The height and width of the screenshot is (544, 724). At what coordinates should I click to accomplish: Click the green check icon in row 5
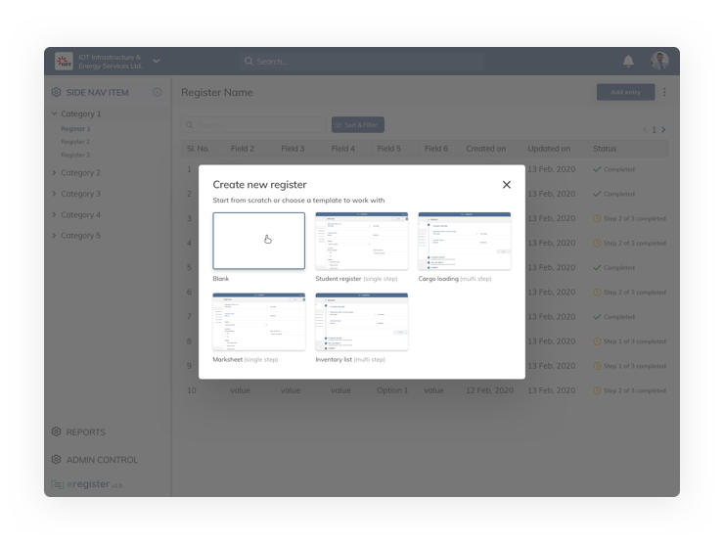[x=597, y=268]
